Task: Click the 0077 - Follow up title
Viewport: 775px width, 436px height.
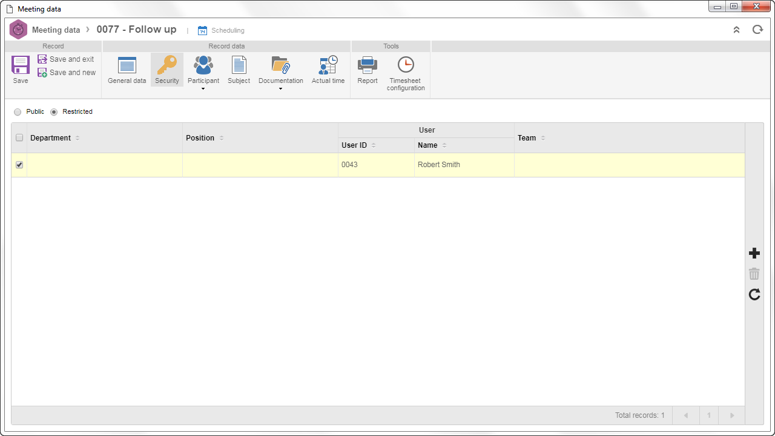Action: 137,30
